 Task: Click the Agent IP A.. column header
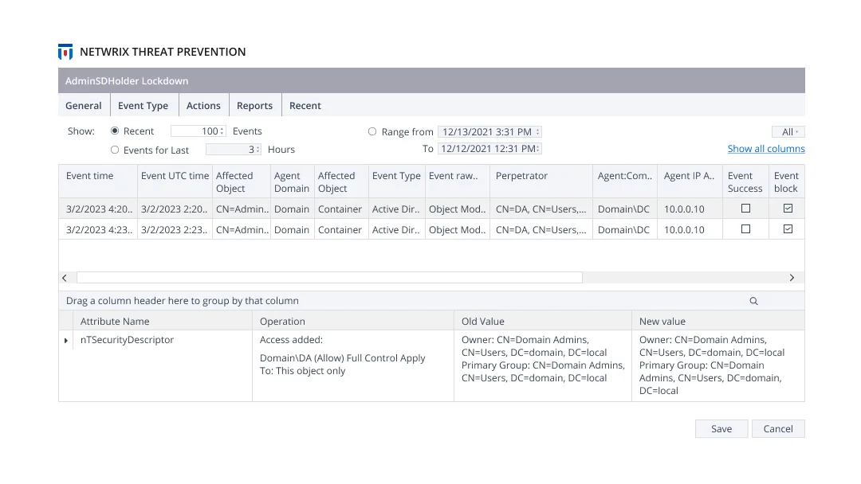coord(690,181)
